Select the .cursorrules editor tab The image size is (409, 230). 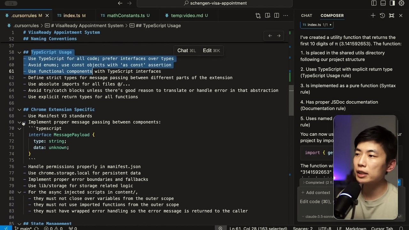pos(26,15)
